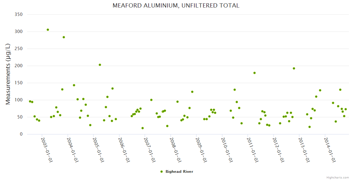Click the chart title MEAFORD ALUMINIUM
Screen dimensions: 352x180
tap(176, 6)
